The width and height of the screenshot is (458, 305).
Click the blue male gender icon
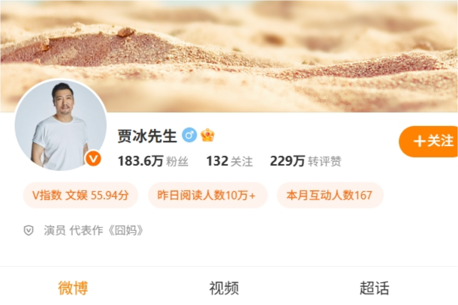pyautogui.click(x=189, y=135)
